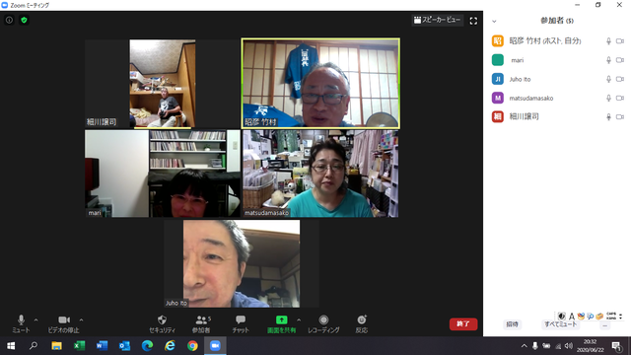Select mari's video tile
Screen dimensions: 631x355
tap(162, 174)
